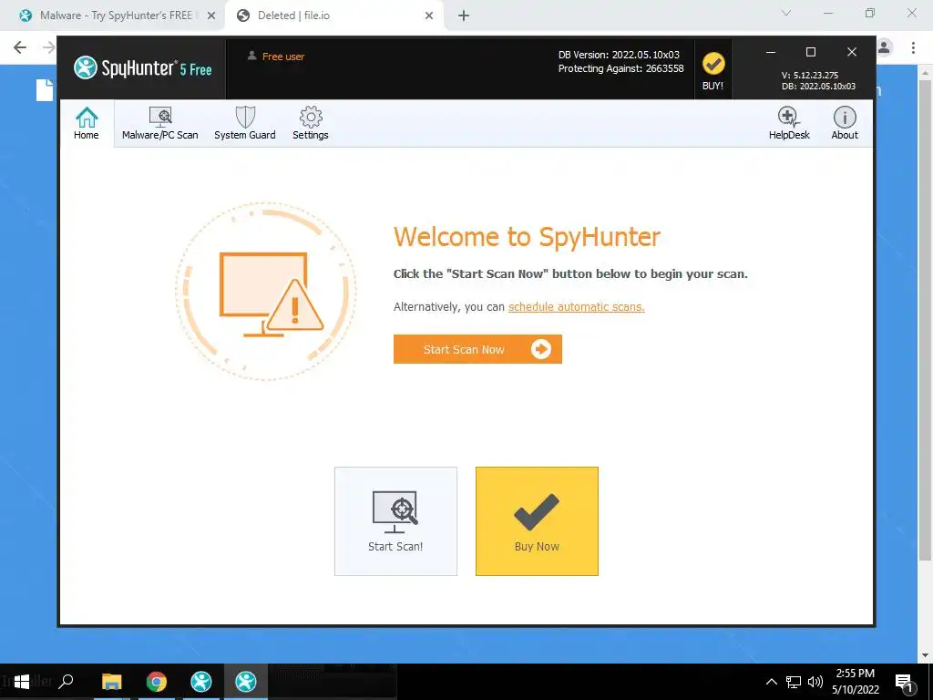Click the first SpyHunter taskbar icon
The width and height of the screenshot is (933, 700).
click(201, 682)
